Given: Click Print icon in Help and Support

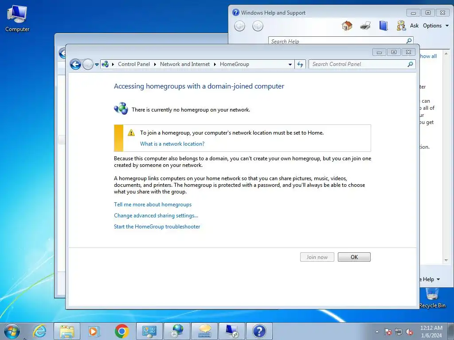Looking at the screenshot, I should point(365,26).
